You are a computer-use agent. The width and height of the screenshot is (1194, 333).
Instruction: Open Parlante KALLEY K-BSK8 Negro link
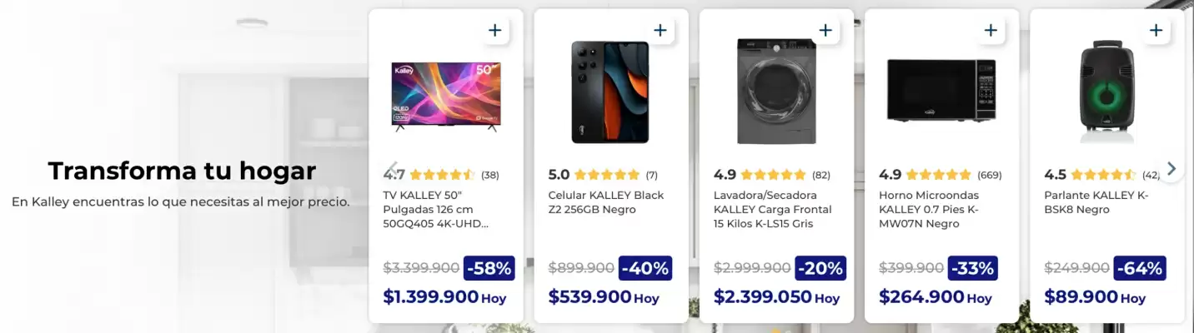tap(1096, 202)
